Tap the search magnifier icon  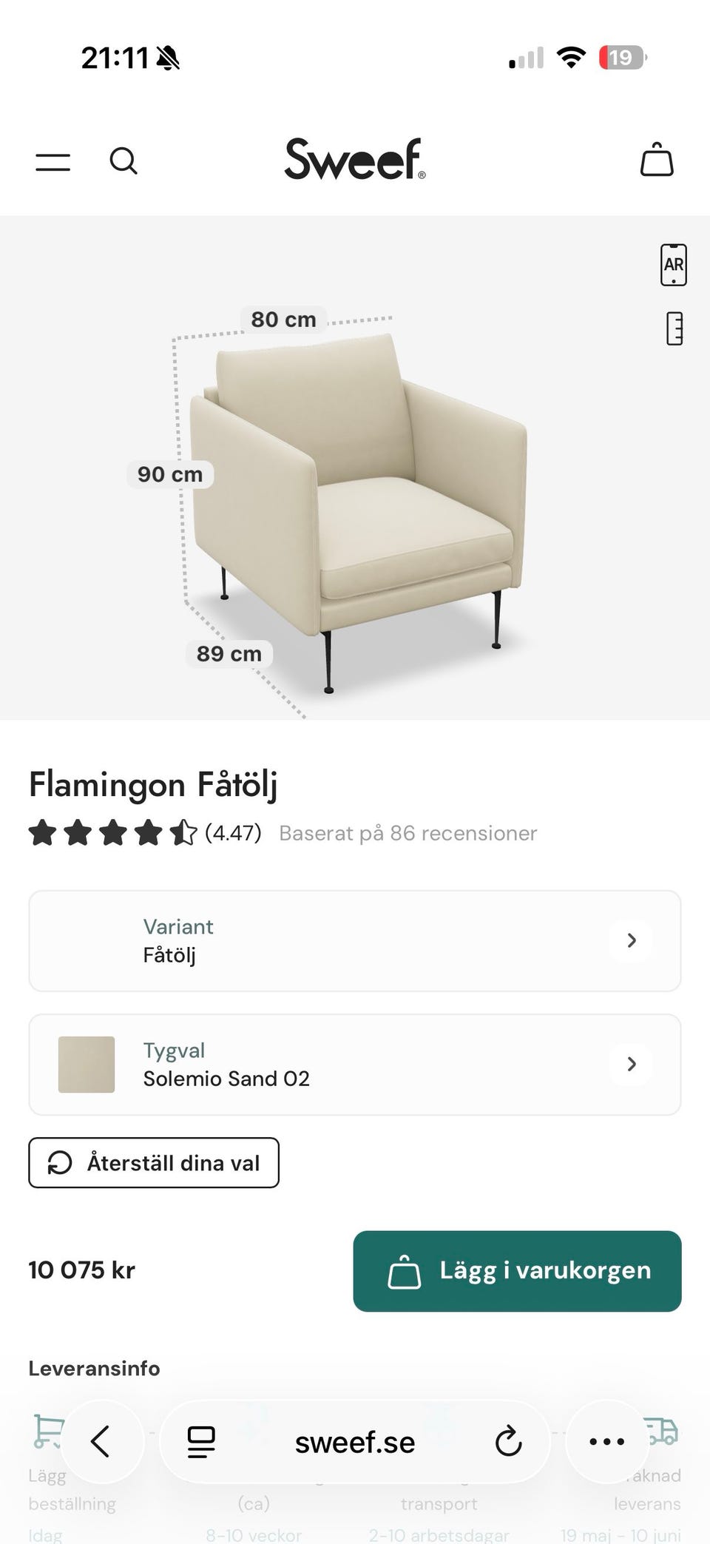(124, 161)
